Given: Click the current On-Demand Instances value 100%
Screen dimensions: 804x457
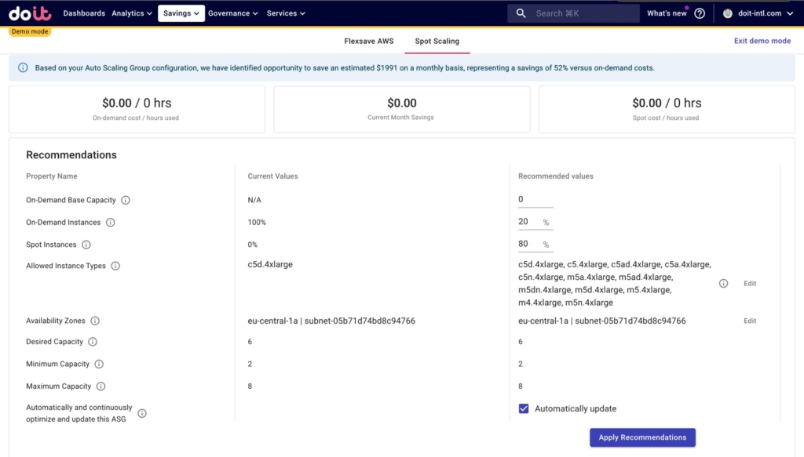Looking at the screenshot, I should pos(257,222).
